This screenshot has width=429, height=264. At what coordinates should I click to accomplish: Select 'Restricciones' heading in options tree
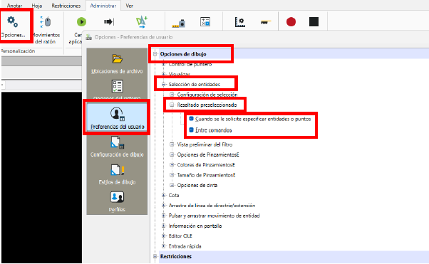(176, 256)
